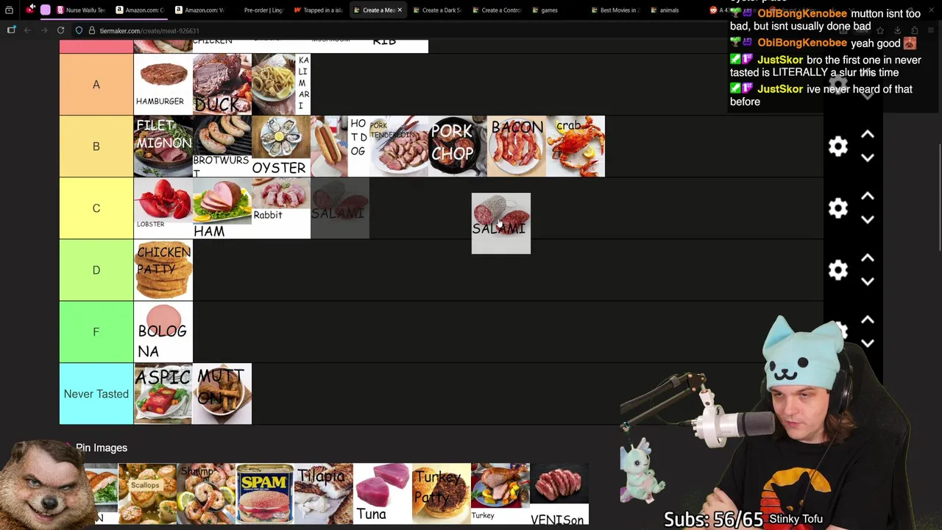Pick the Kalimari image in tier A
The width and height of the screenshot is (942, 530).
[x=281, y=85]
